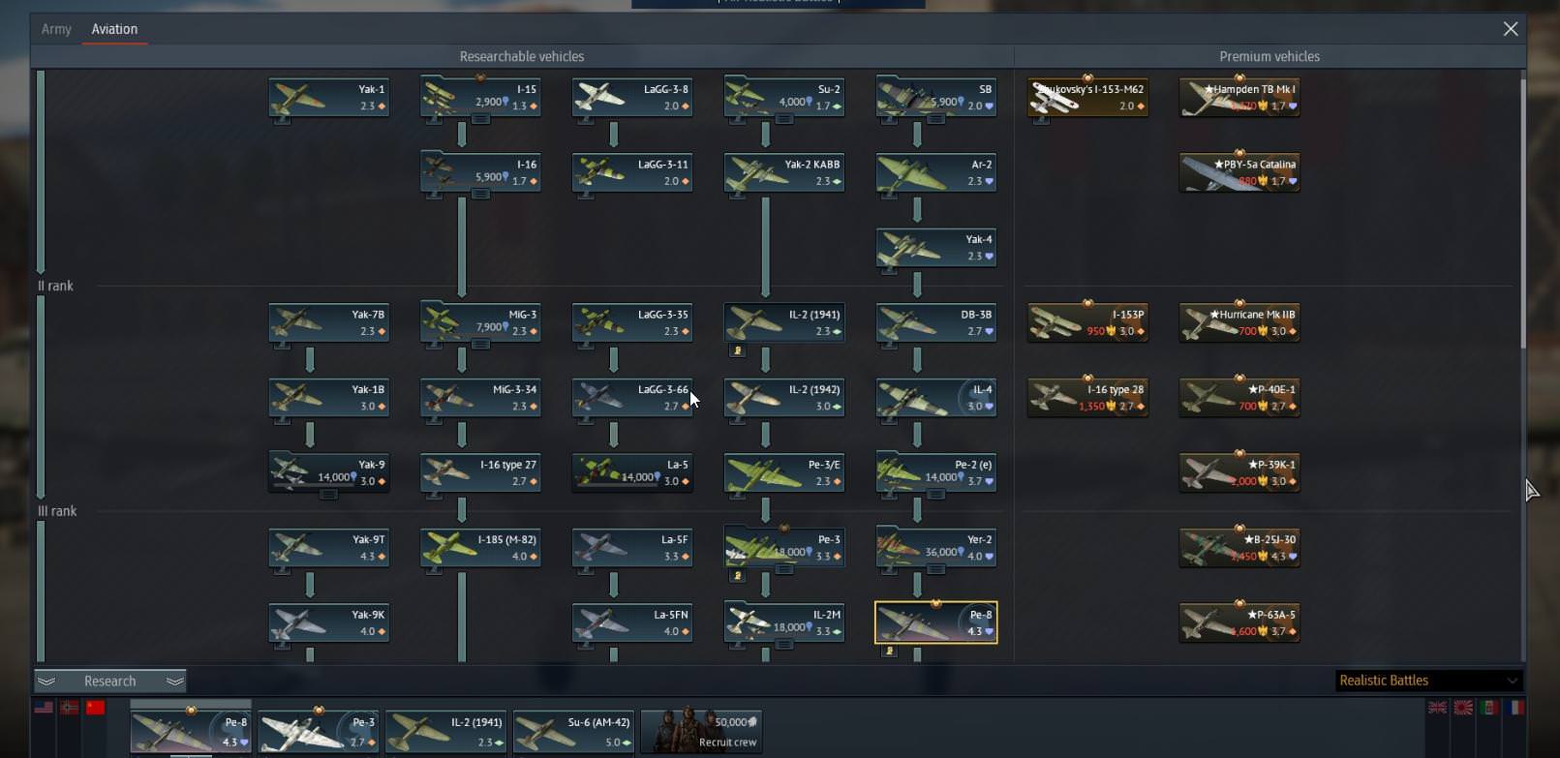Switch to the Aviation tab
This screenshot has height=758, width=1560.
114,29
